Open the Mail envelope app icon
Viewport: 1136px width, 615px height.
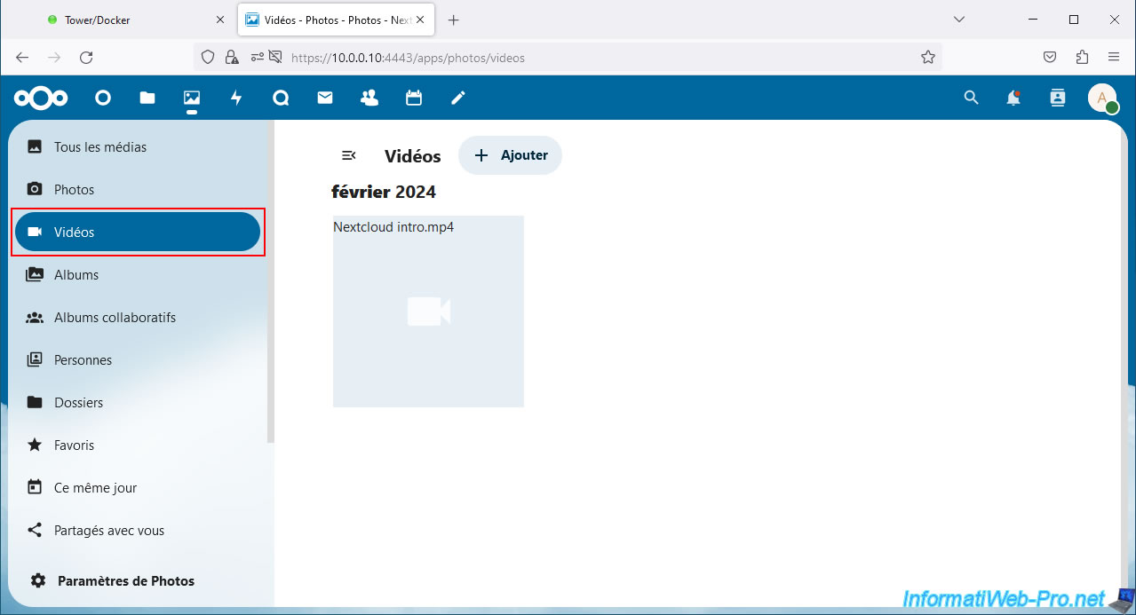point(325,99)
